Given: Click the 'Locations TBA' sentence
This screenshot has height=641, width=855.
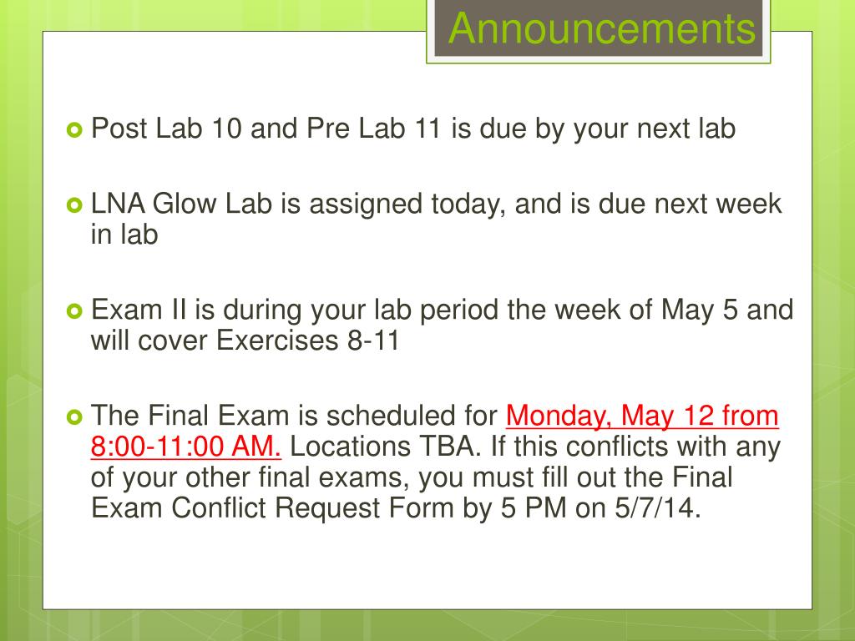Looking at the screenshot, I should point(386,447).
